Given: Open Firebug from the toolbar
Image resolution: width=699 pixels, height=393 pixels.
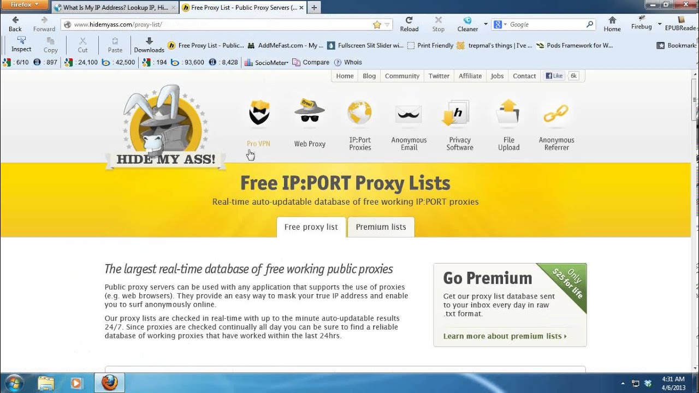Looking at the screenshot, I should tap(642, 24).
